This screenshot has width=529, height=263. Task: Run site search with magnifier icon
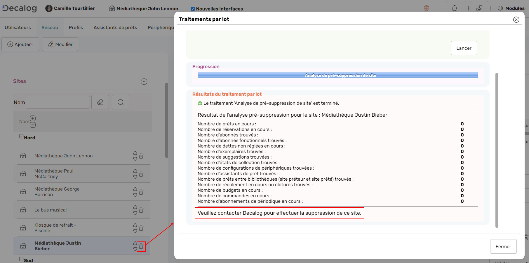tap(120, 102)
